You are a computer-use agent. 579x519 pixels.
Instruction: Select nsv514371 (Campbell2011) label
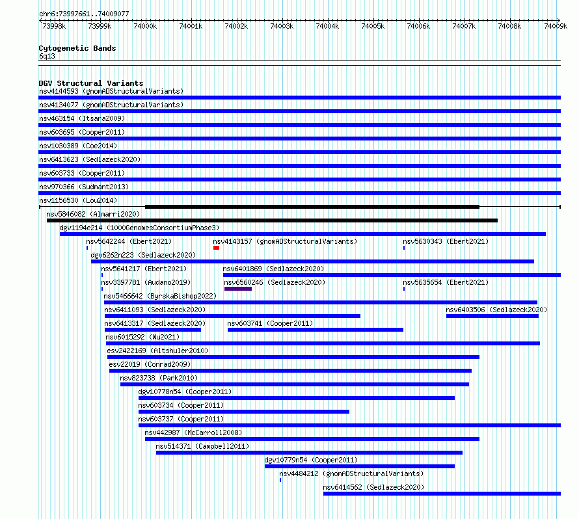pos(202,446)
